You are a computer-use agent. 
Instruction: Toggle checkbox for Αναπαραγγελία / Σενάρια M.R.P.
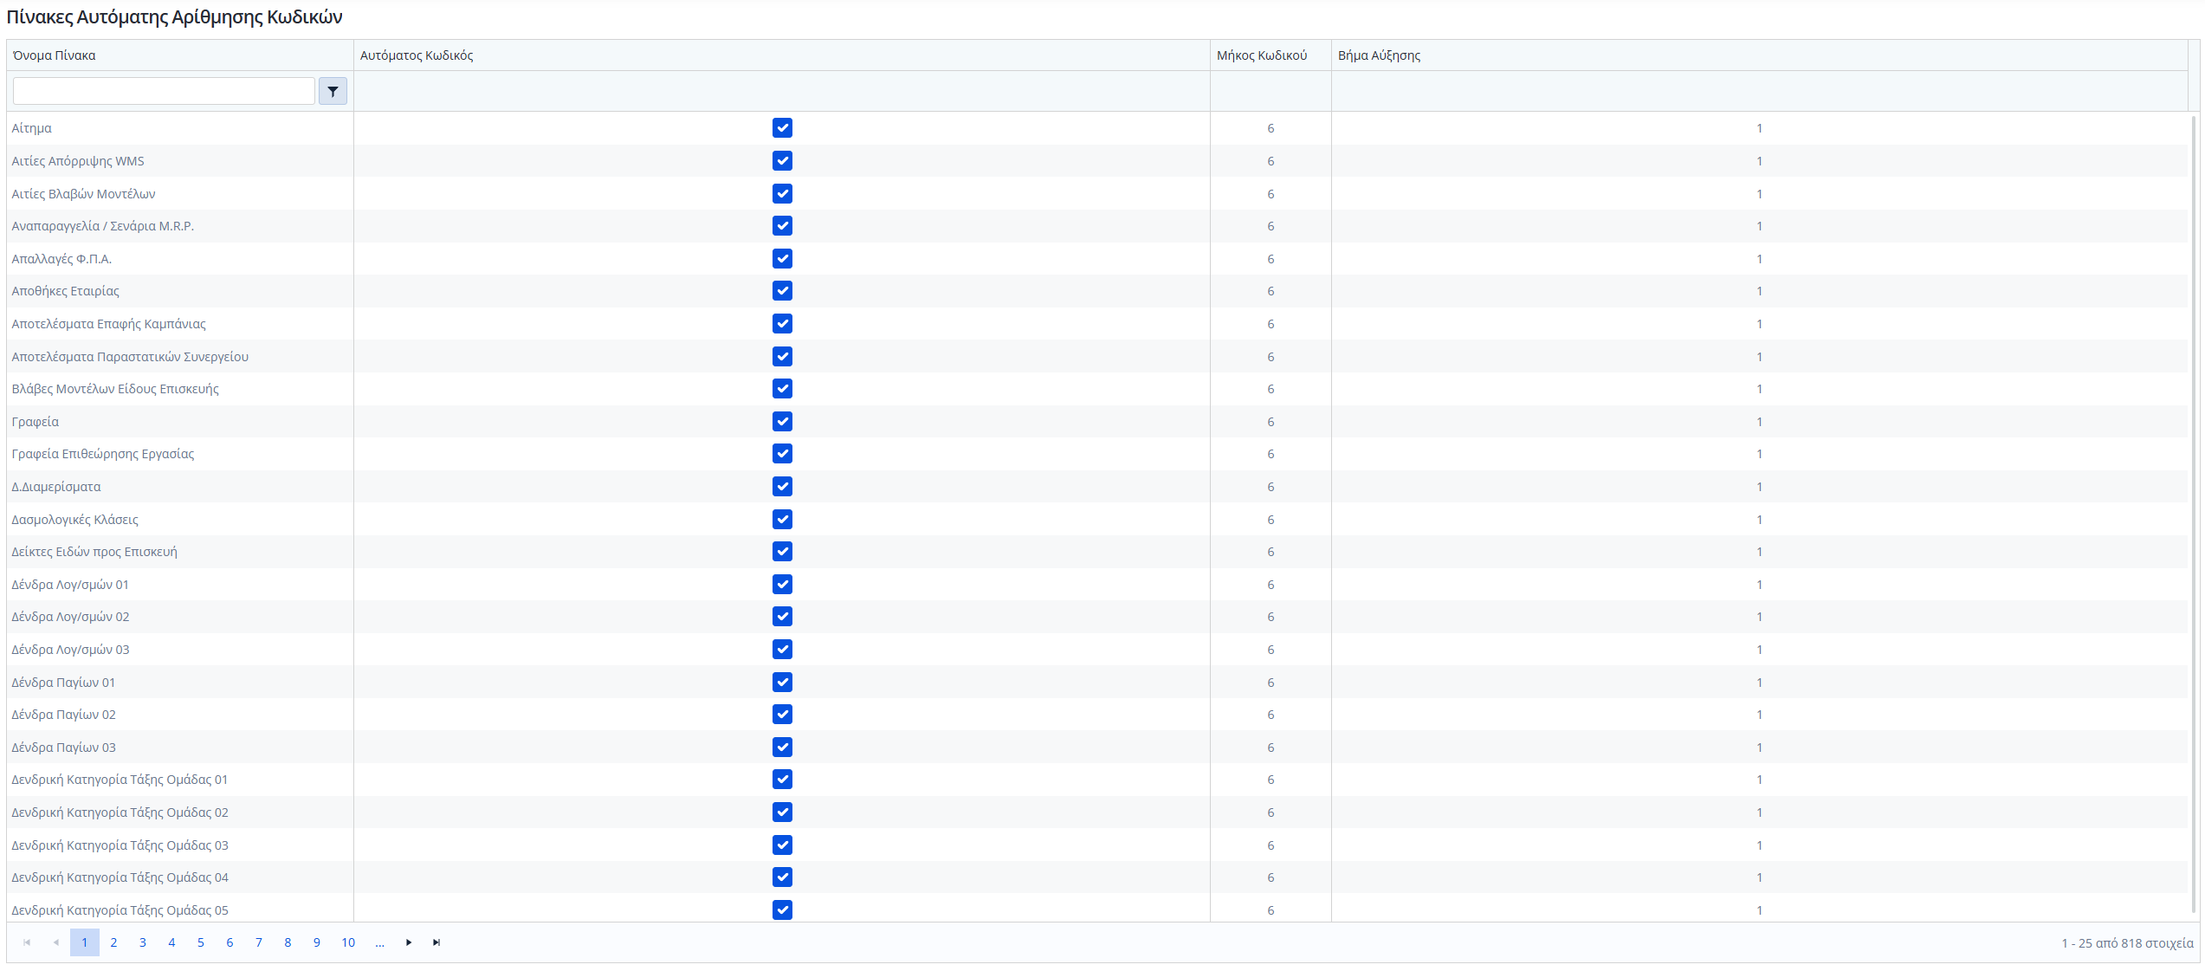point(782,226)
